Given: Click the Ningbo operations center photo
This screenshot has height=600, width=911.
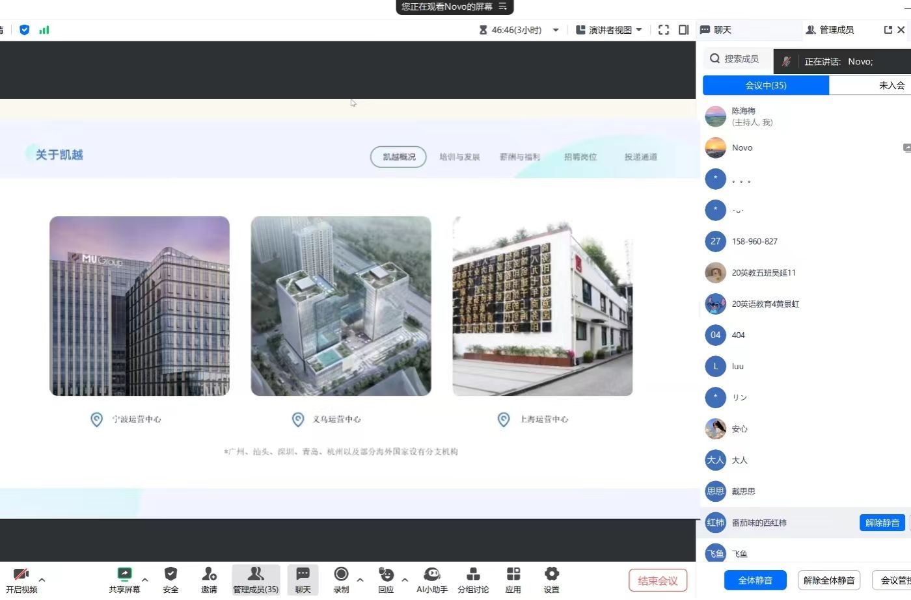Looking at the screenshot, I should [139, 306].
